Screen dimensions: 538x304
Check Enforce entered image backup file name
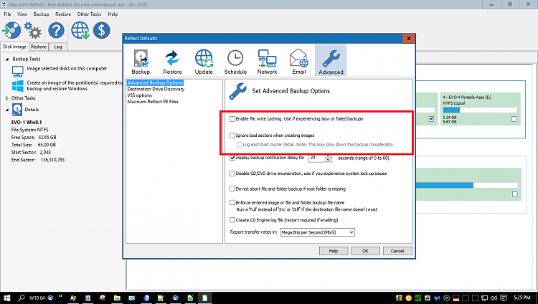click(x=232, y=202)
